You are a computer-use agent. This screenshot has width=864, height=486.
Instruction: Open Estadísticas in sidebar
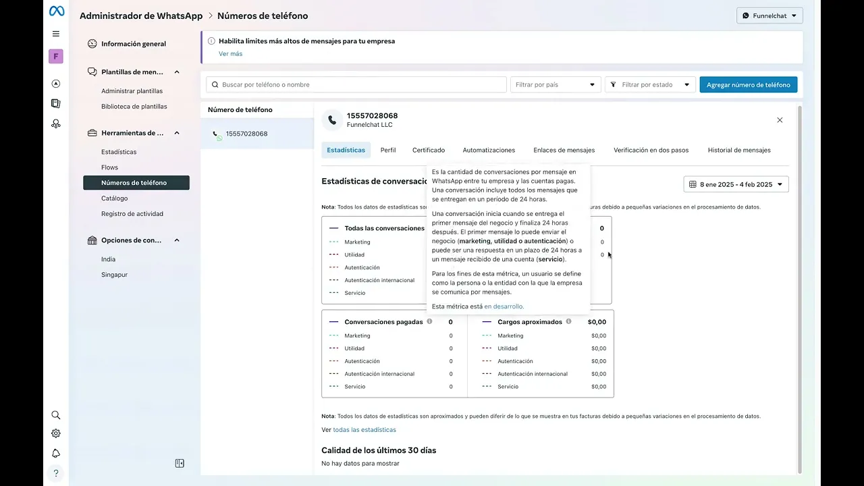(x=119, y=152)
